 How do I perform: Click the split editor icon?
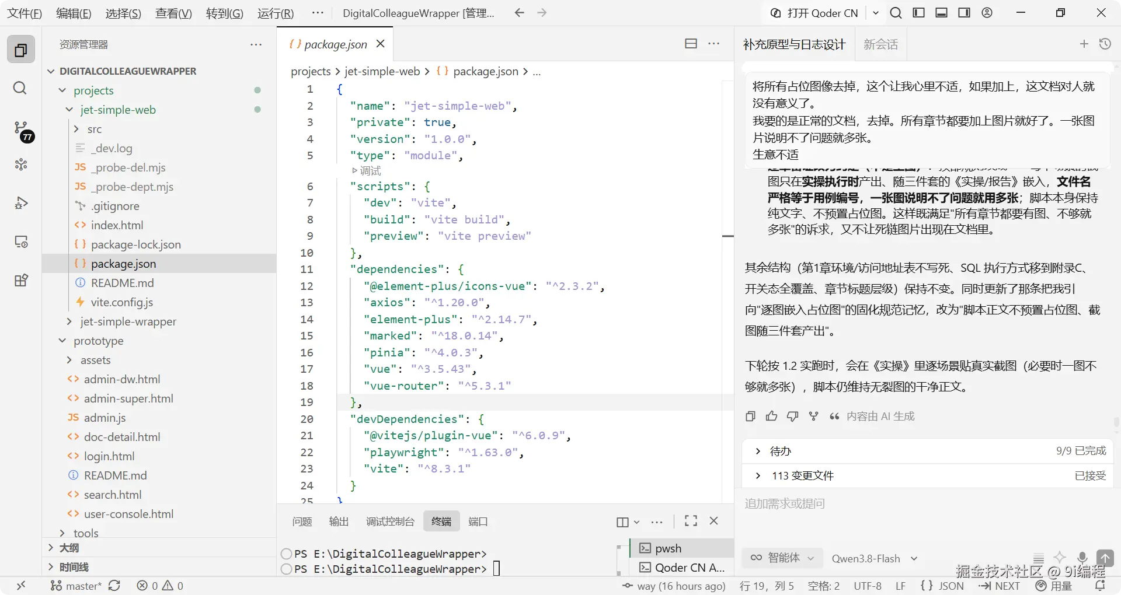point(691,44)
